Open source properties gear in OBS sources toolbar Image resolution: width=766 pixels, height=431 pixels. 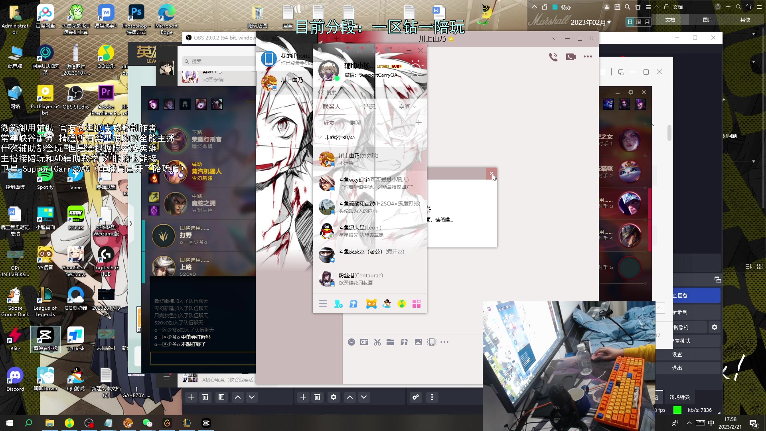tap(334, 397)
